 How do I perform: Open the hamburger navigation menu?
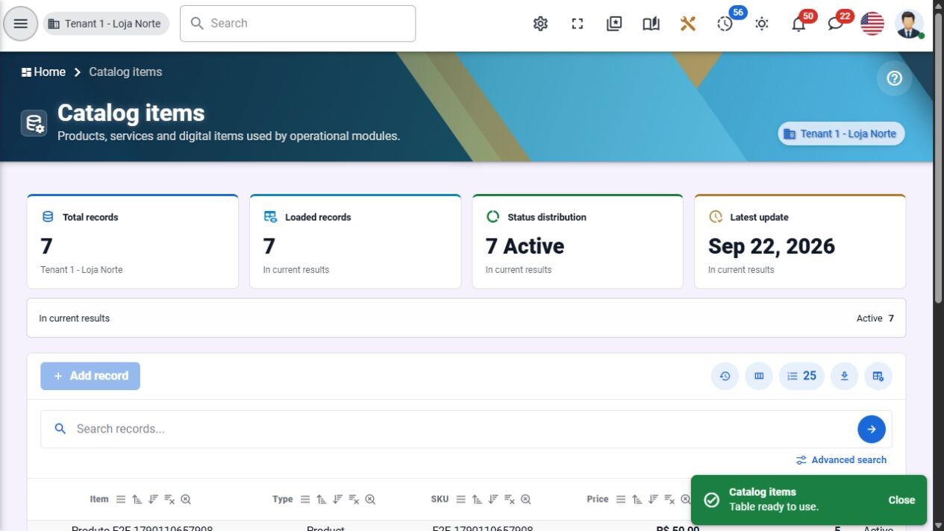pos(21,24)
